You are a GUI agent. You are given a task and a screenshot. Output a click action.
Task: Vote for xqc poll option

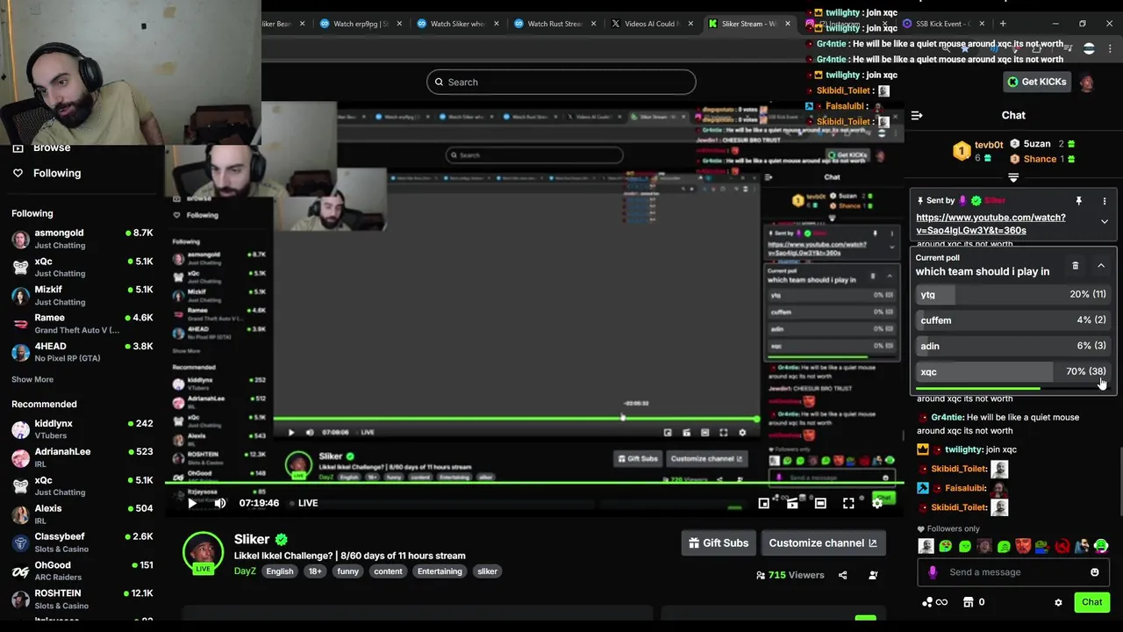(x=1013, y=371)
